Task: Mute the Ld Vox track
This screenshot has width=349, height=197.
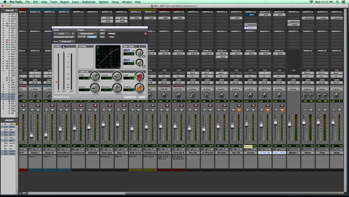Action: [x=253, y=110]
